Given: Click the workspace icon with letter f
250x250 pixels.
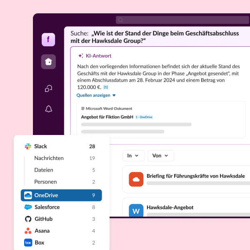Looking at the screenshot, I should tap(48, 40).
